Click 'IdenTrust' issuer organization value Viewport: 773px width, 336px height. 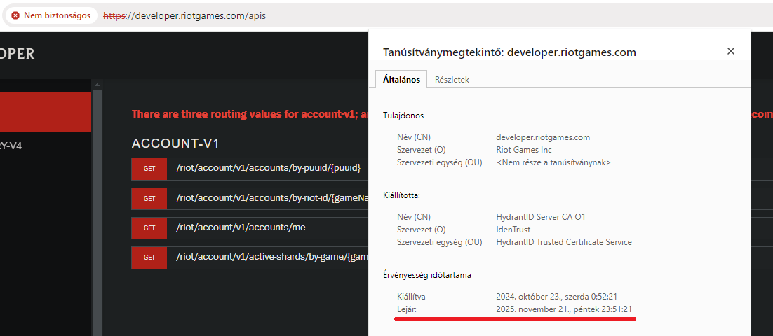pos(513,229)
